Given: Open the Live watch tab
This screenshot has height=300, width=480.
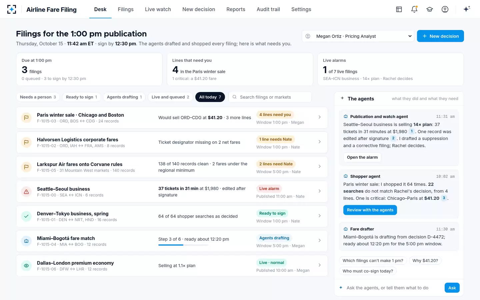Looking at the screenshot, I should click(x=158, y=9).
